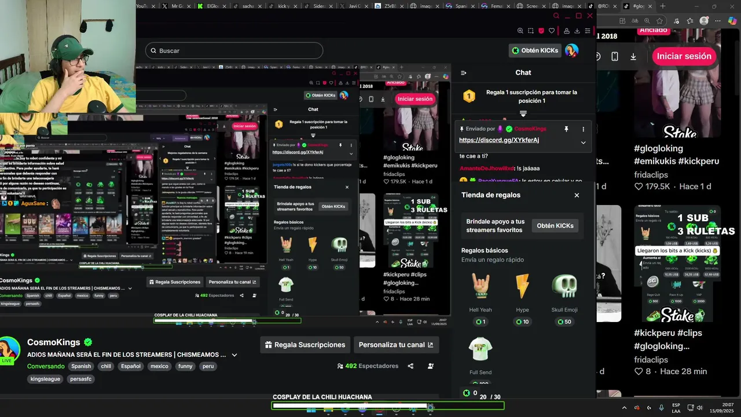Open the three-dot options on pinned message
This screenshot has width=741, height=417.
pyautogui.click(x=583, y=129)
